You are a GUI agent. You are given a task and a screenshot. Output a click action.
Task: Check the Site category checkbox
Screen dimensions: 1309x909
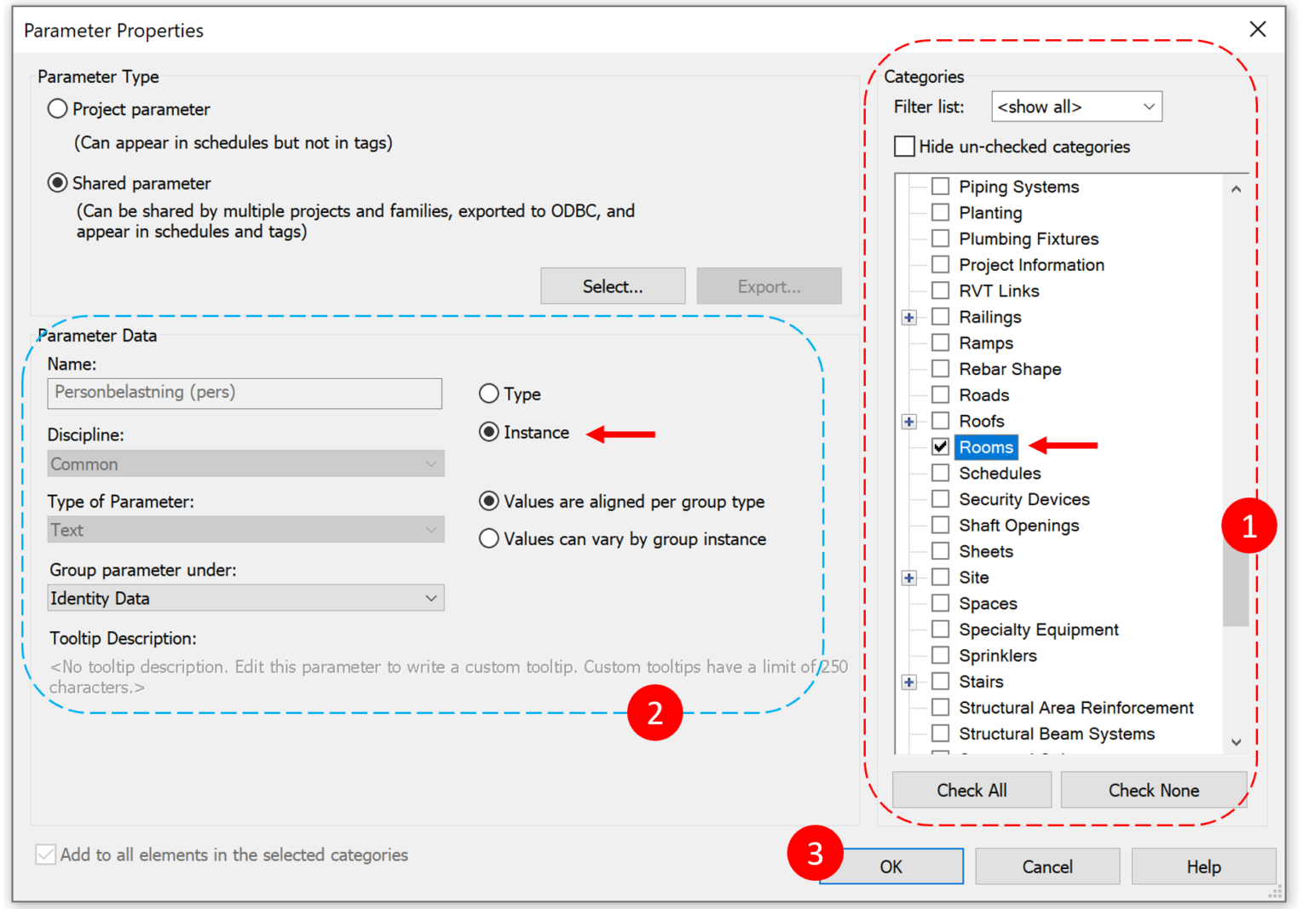pyautogui.click(x=940, y=577)
